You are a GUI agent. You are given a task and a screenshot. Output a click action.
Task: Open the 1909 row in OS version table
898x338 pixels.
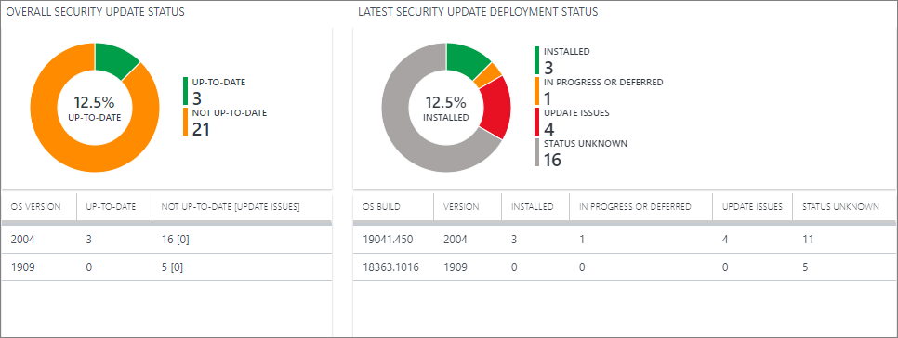(166, 267)
